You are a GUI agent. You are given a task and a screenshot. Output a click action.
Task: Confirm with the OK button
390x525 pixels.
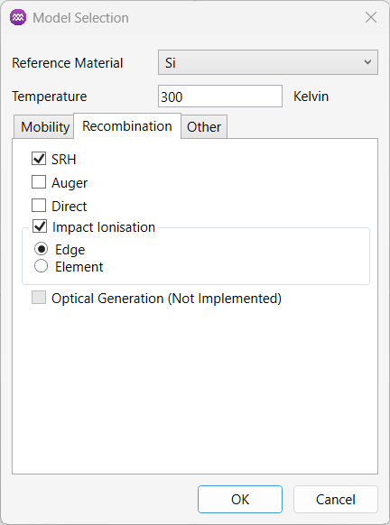click(240, 499)
